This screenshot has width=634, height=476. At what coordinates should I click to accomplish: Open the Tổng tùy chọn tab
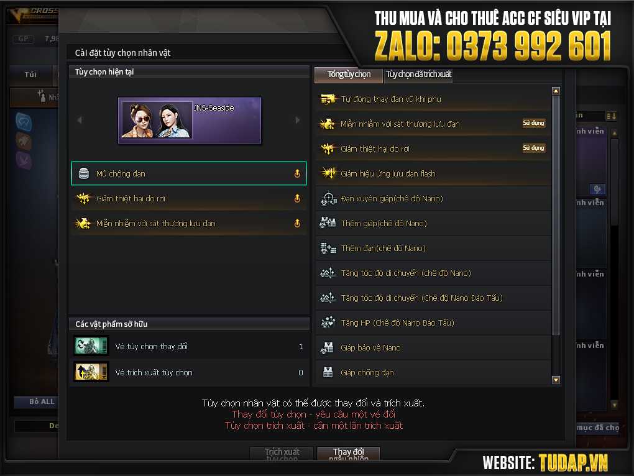(x=349, y=75)
